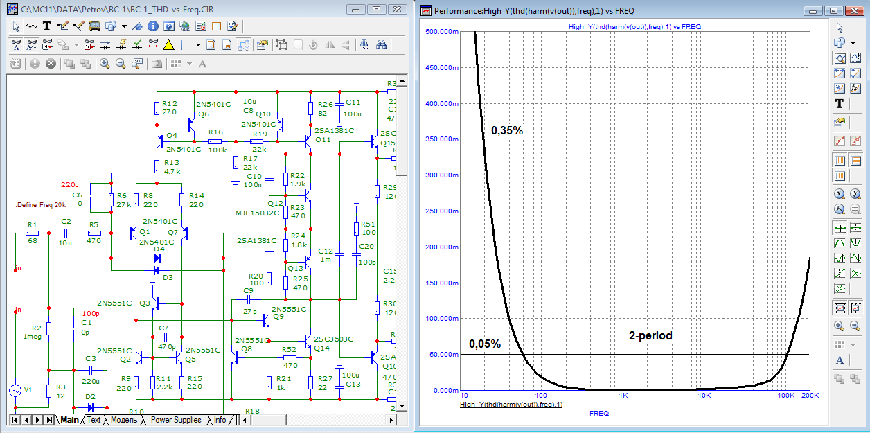The width and height of the screenshot is (870, 433).
Task: Click the 0,35% annotation text
Action: (507, 130)
